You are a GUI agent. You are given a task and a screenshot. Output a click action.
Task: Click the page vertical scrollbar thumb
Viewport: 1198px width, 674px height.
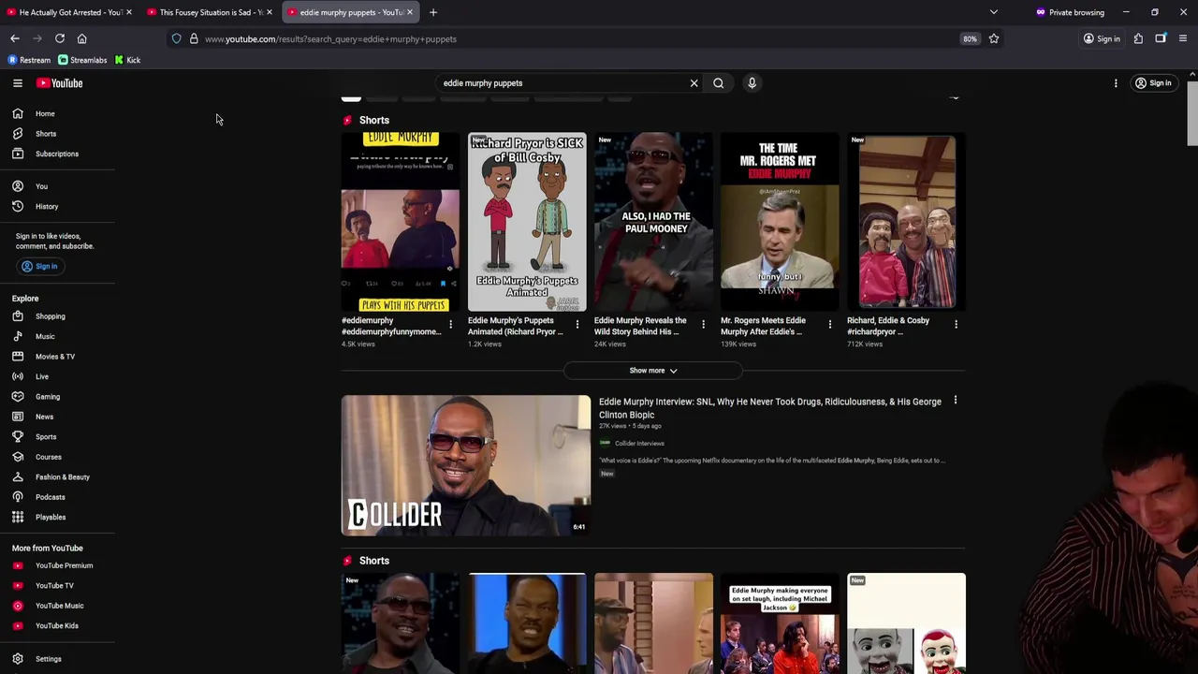(x=1192, y=113)
